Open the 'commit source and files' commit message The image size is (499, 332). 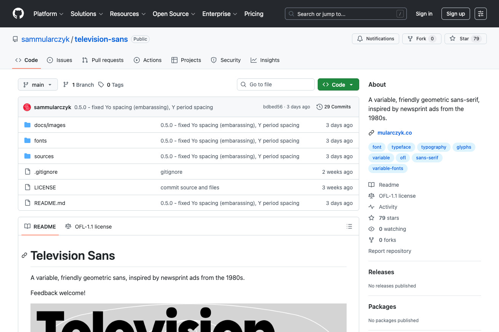pyautogui.click(x=190, y=187)
